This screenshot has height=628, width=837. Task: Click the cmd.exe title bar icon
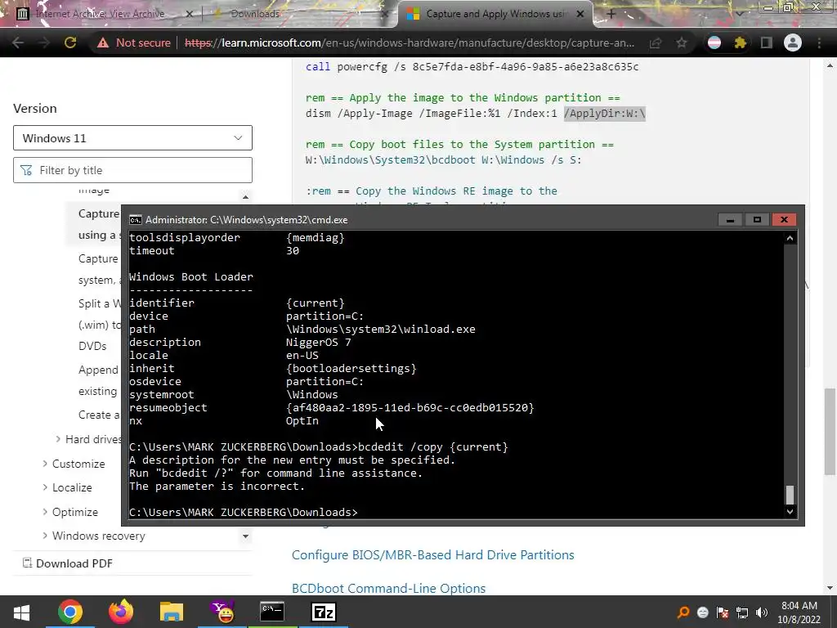[136, 219]
